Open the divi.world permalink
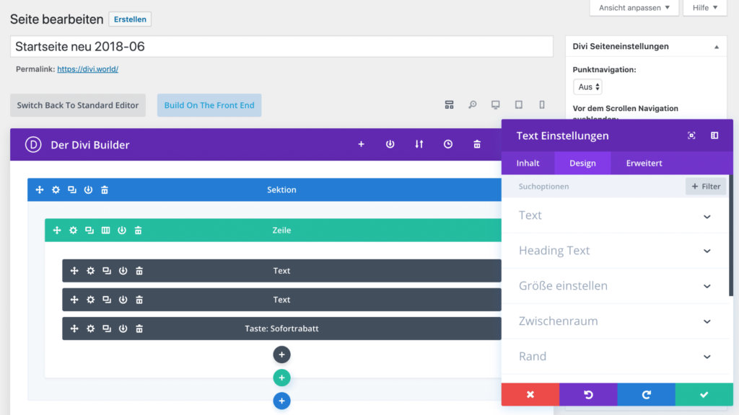739x415 pixels. tap(87, 69)
